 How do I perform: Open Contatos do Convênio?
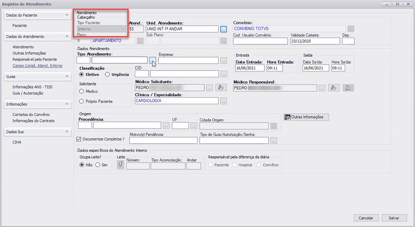31,115
